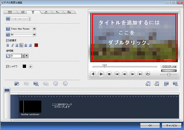184x130 pixels.
Task: Click the font size icon
Action: 8,35
